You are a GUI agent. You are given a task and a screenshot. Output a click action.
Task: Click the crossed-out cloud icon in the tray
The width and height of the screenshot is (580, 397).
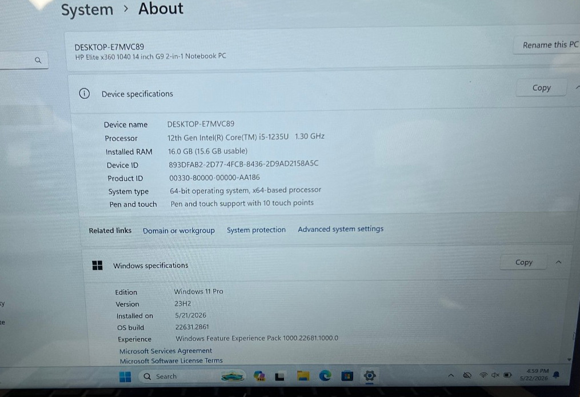pos(467,375)
